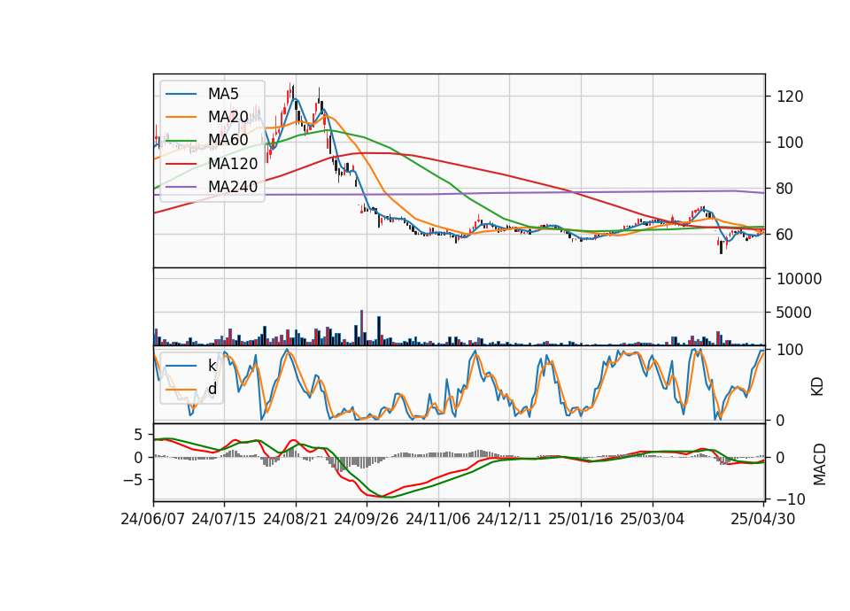Click the 24/07/15 date axis label

pyautogui.click(x=224, y=519)
